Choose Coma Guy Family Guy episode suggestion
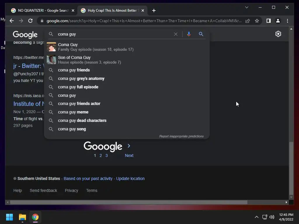This screenshot has height=224, width=299. click(x=127, y=47)
